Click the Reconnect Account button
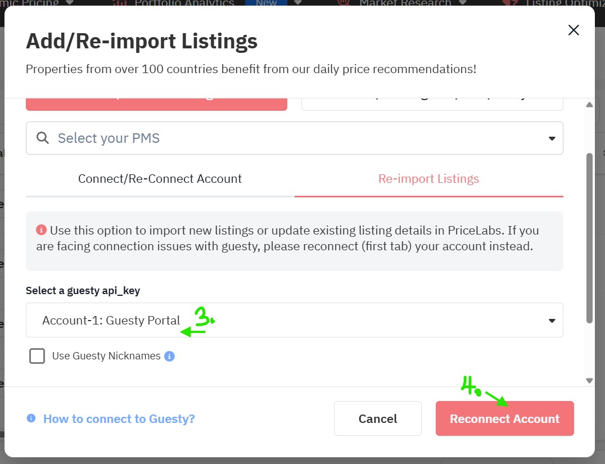The height and width of the screenshot is (464, 605). 504,418
